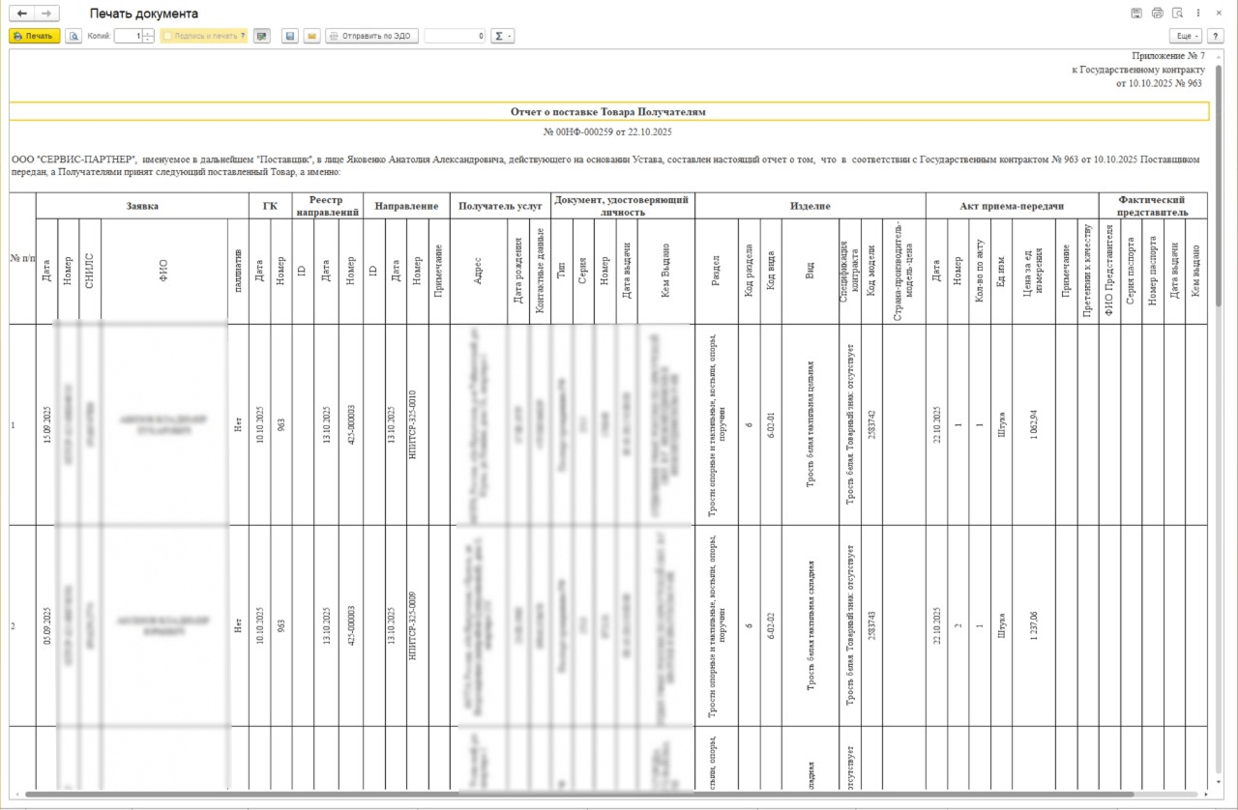Click the help question mark button
The width and height of the screenshot is (1238, 810).
click(x=1216, y=36)
